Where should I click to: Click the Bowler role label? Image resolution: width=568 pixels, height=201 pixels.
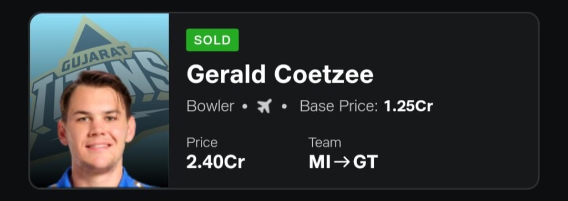pyautogui.click(x=210, y=107)
